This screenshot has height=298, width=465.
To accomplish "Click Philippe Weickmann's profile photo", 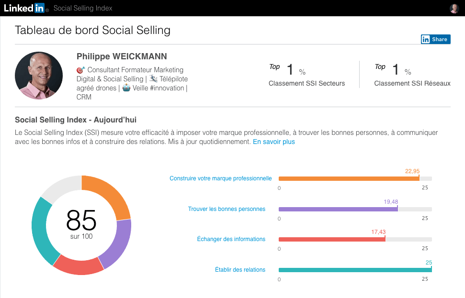I will pos(39,75).
